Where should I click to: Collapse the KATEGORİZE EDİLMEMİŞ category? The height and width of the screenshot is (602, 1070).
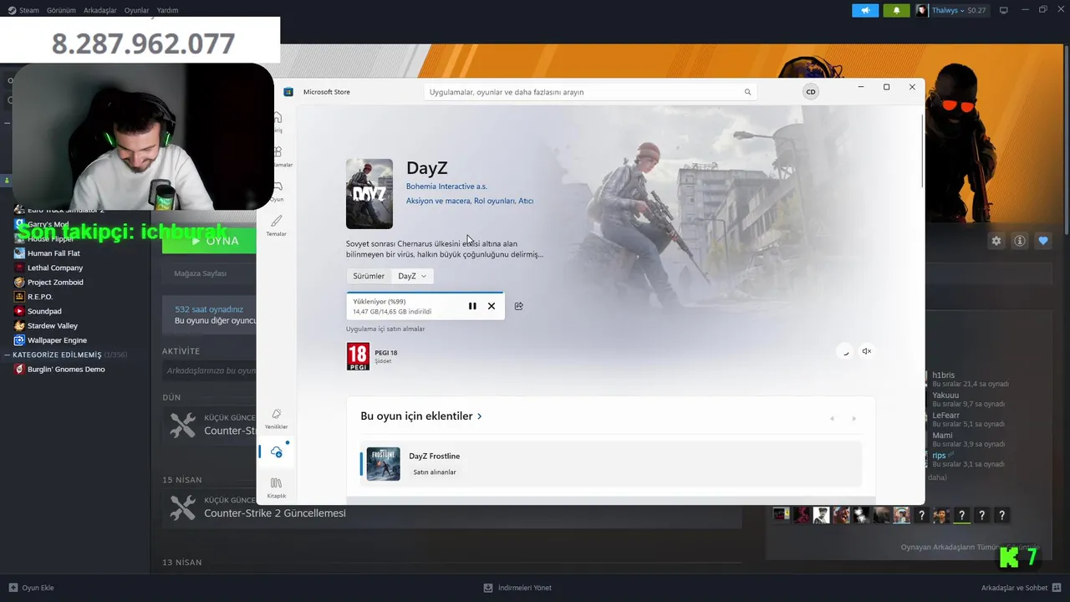point(8,355)
